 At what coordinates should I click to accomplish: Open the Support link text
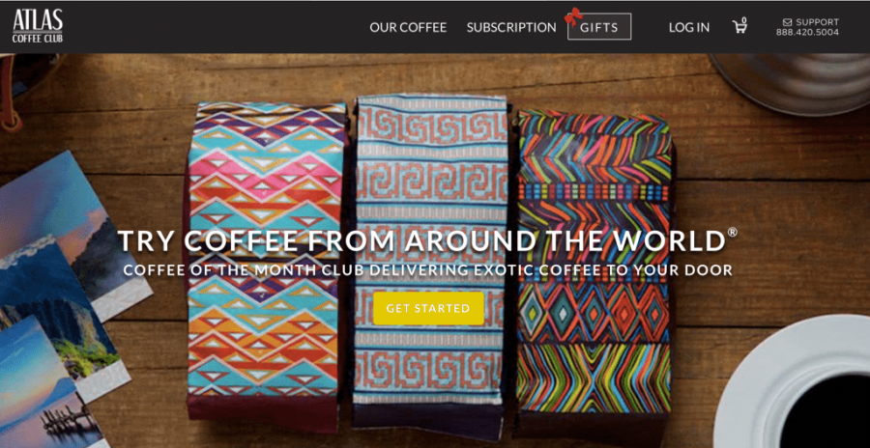(x=817, y=22)
